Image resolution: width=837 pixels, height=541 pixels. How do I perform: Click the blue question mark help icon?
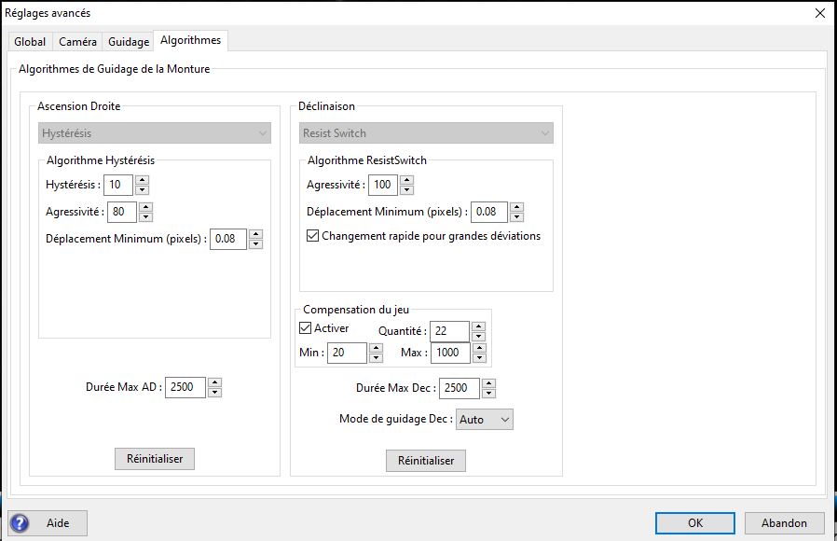tap(20, 523)
